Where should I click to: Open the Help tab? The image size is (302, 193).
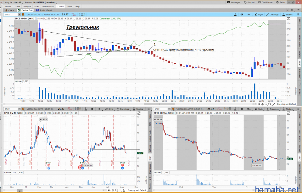[77, 6]
